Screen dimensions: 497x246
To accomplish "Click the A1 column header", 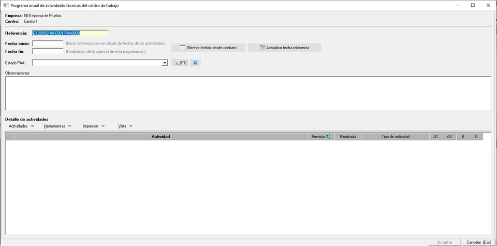I will 435,137.
